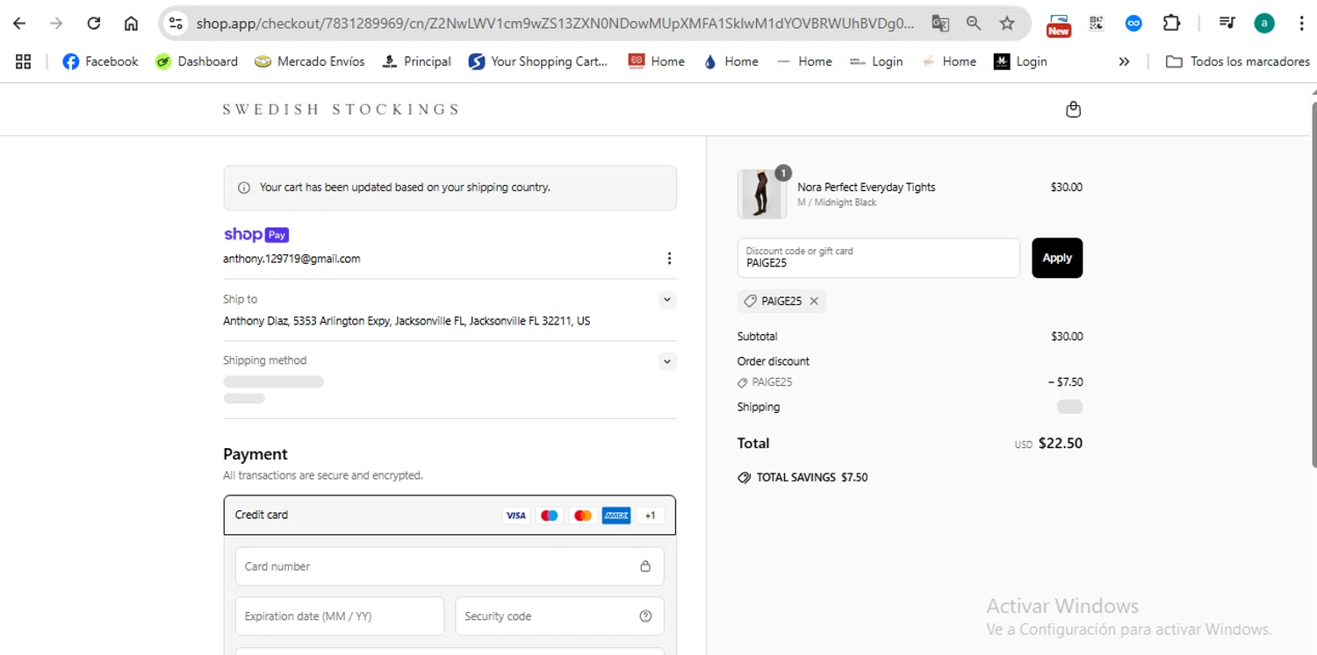Click the TOTAL SAVINGS $7.50 text

click(812, 478)
